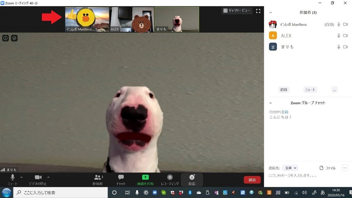The image size is (352, 198).
Task: Attach a file with ファイル button
Action: [327, 168]
